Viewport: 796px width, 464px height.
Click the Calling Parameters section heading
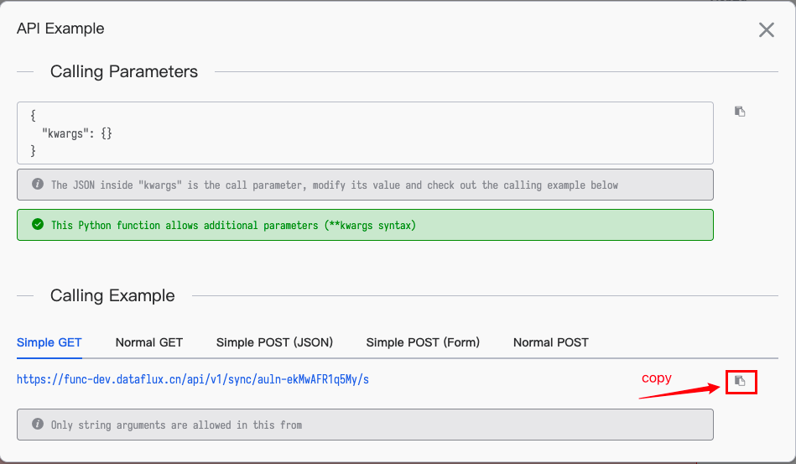coord(124,71)
